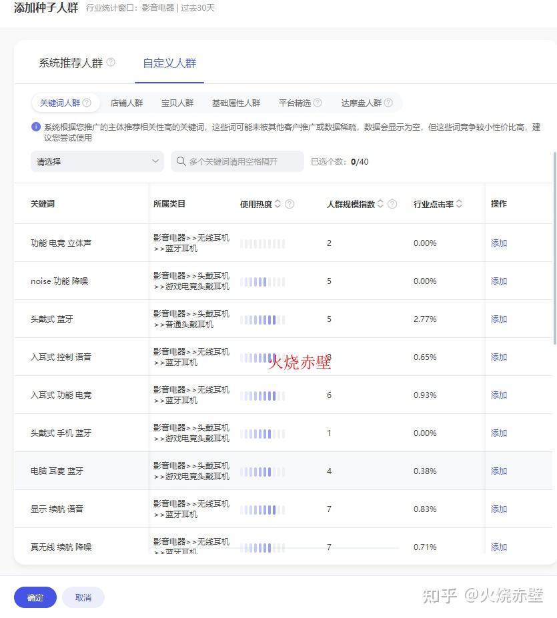Sort by 人群规模指数 column arrows
This screenshot has width=557, height=618.
tap(380, 204)
